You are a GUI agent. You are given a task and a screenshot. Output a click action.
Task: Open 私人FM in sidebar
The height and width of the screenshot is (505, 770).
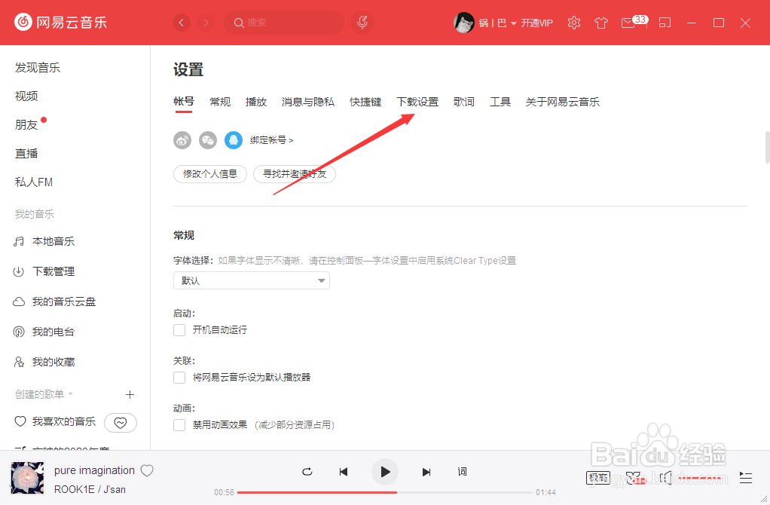(34, 182)
